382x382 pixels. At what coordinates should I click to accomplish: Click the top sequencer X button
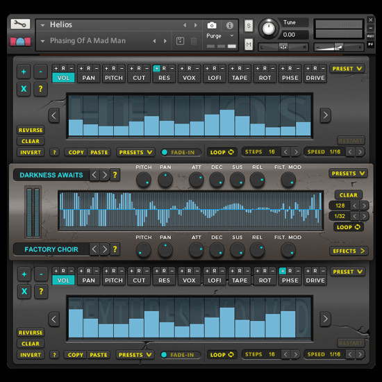[24, 89]
